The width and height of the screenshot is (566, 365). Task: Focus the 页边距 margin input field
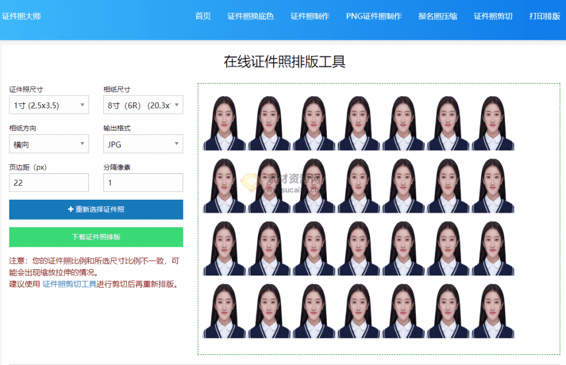pyautogui.click(x=49, y=182)
